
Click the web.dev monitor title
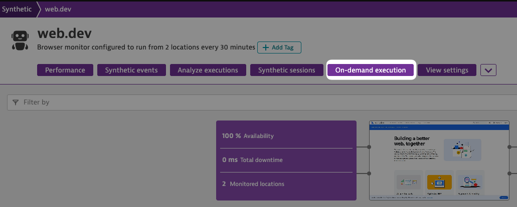click(x=64, y=33)
